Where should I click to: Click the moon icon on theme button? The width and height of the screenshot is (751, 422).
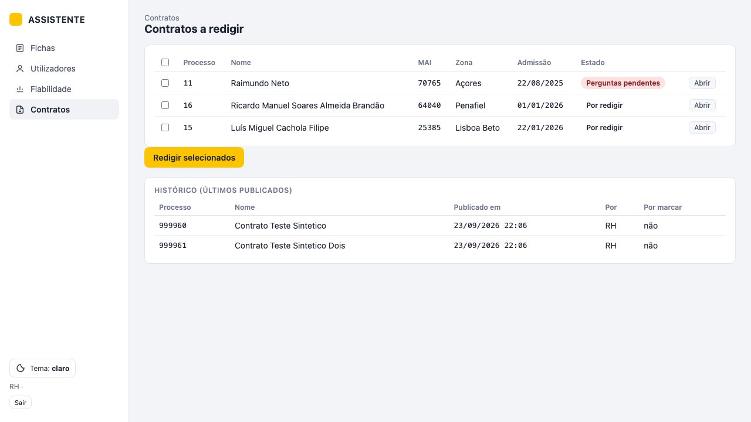tap(21, 368)
